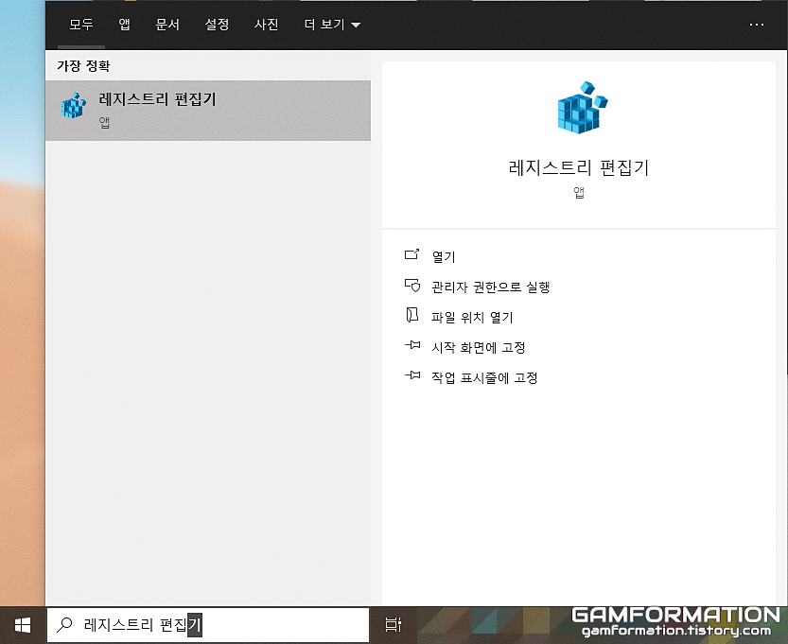
Task: Click the open icon next to 열기
Action: 412,254
